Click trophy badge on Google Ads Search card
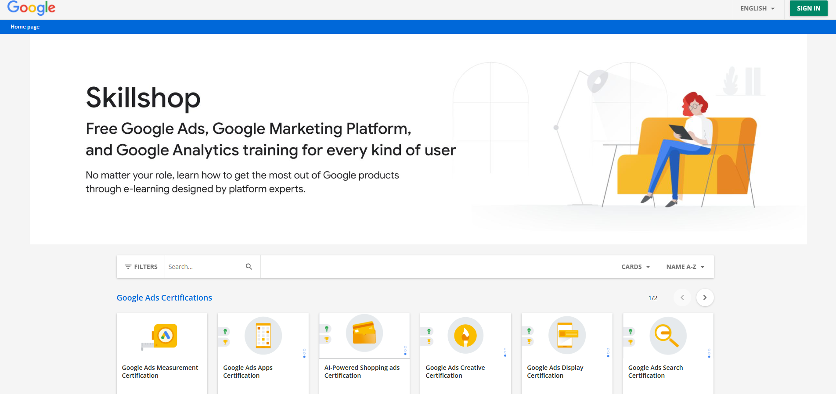 (631, 342)
